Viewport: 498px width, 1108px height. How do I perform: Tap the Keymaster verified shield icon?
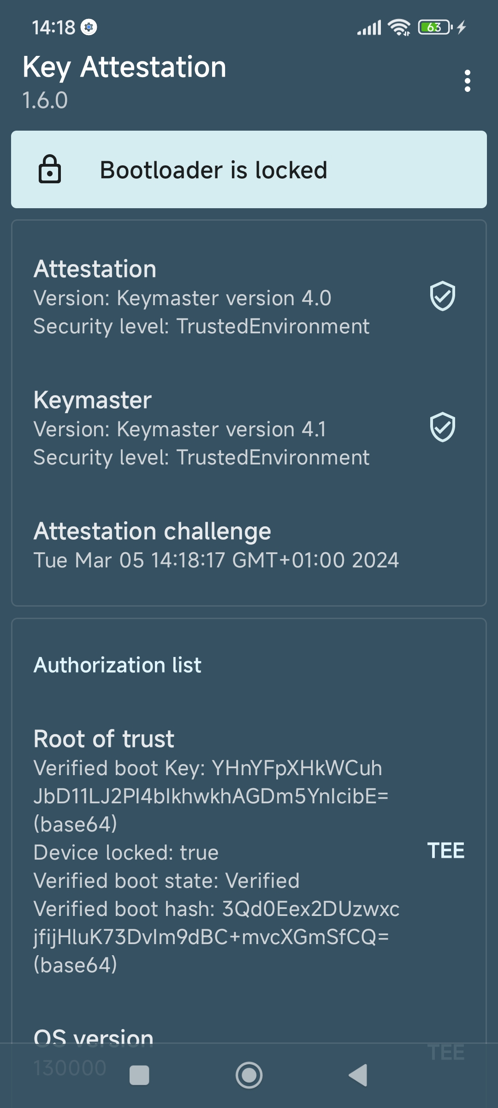pyautogui.click(x=443, y=427)
